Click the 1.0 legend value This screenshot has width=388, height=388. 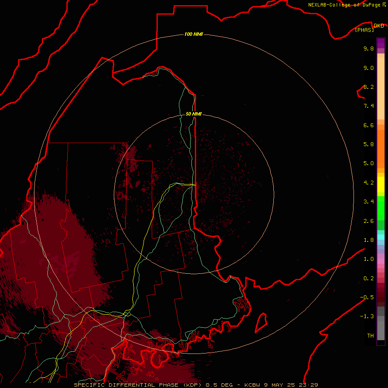(369, 259)
